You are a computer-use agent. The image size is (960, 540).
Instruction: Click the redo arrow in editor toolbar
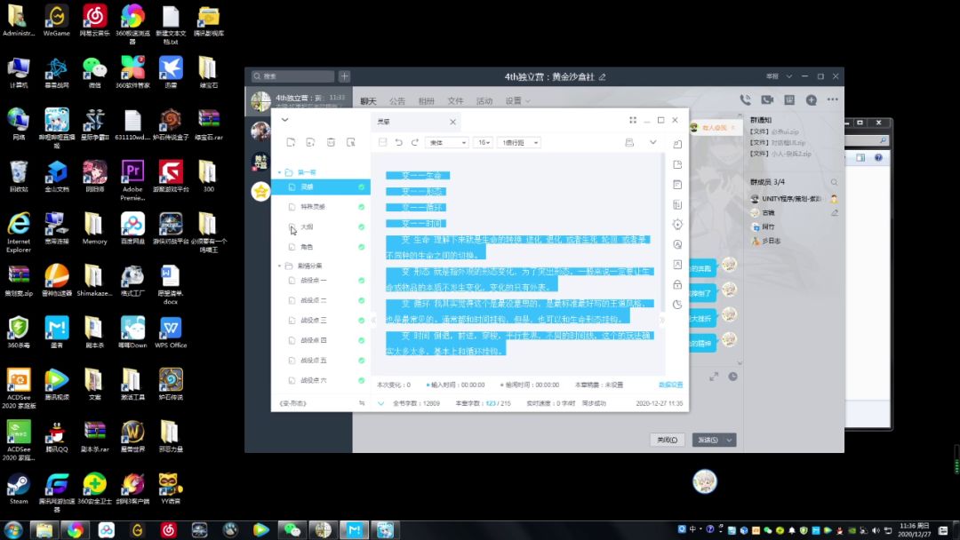pos(414,142)
